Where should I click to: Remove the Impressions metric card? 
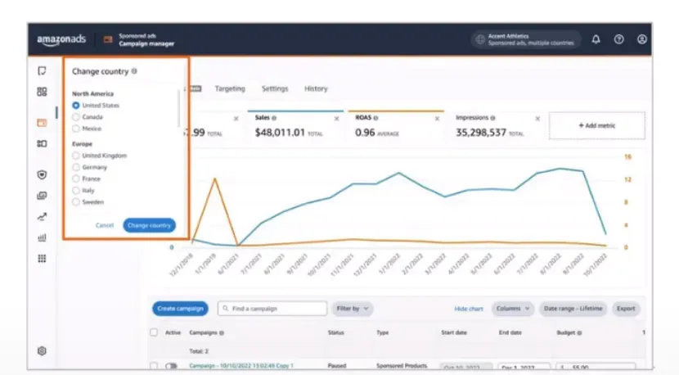pos(537,119)
